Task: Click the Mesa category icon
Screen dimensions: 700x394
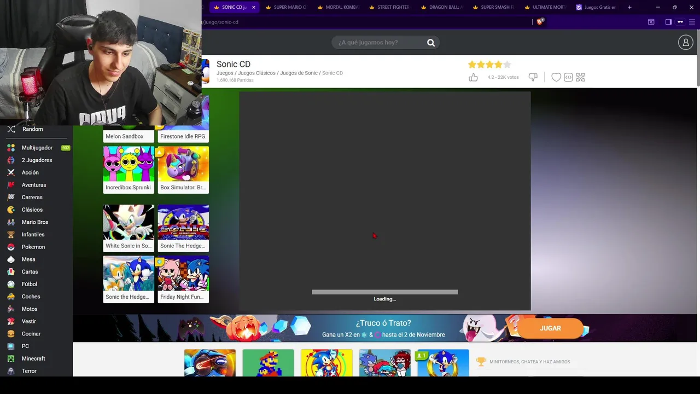Action: tap(11, 259)
